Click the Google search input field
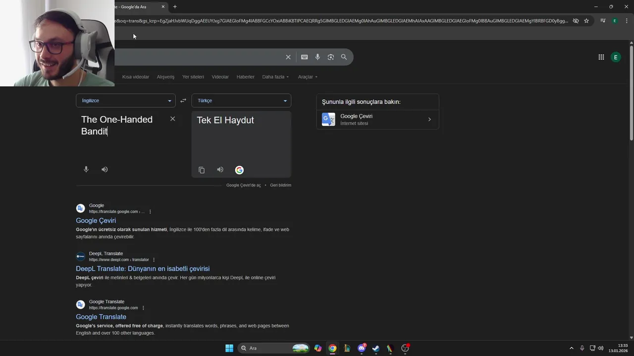Screen dimensions: 634x356 198,57
